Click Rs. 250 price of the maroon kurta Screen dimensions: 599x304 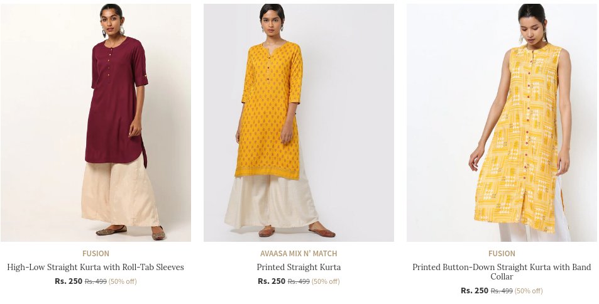click(x=69, y=281)
